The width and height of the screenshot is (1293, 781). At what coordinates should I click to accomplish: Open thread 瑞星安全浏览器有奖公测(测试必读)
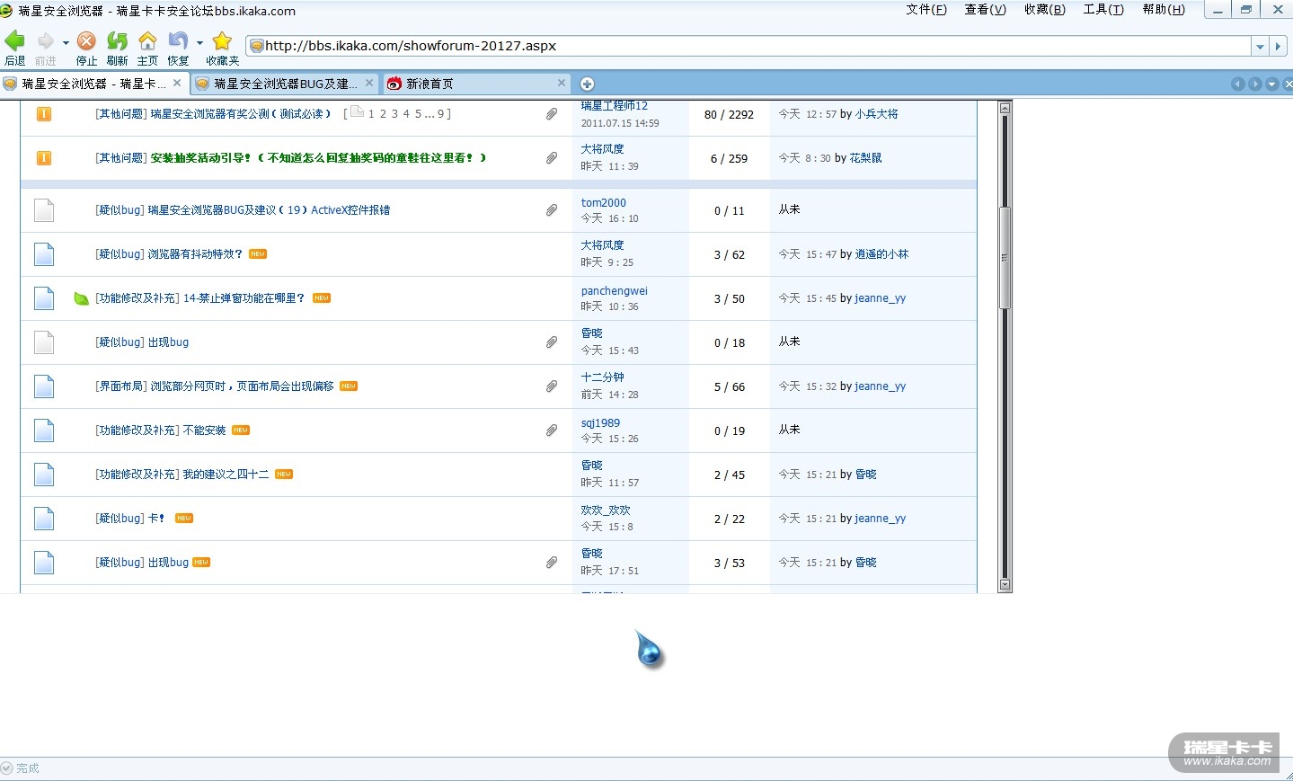click(240, 114)
